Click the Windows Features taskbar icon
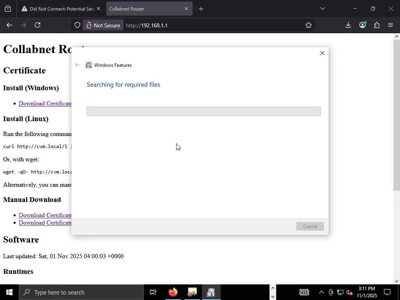This screenshot has width=400, height=300. (x=211, y=292)
